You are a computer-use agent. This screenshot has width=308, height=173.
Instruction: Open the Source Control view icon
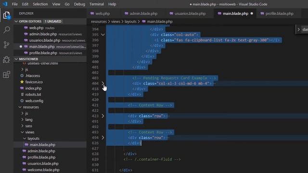[6, 45]
